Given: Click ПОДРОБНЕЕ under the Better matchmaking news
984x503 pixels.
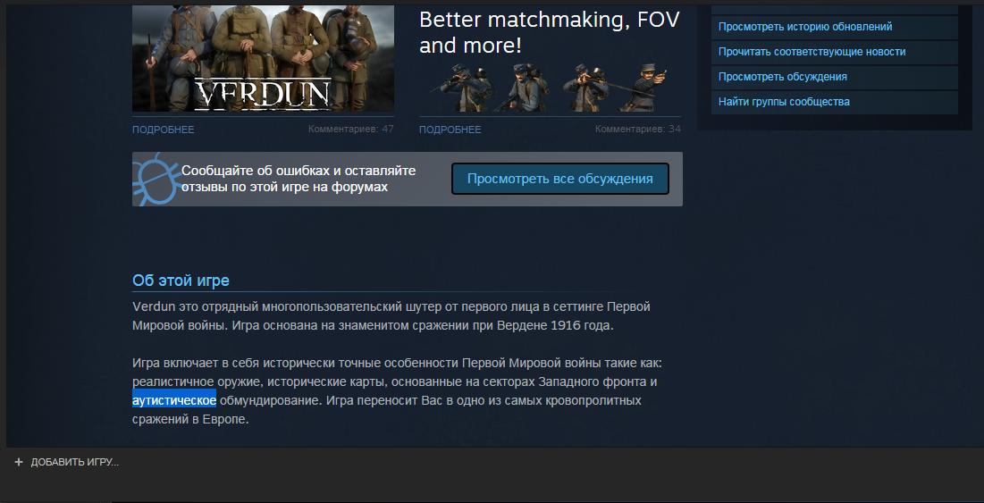Looking at the screenshot, I should 450,130.
